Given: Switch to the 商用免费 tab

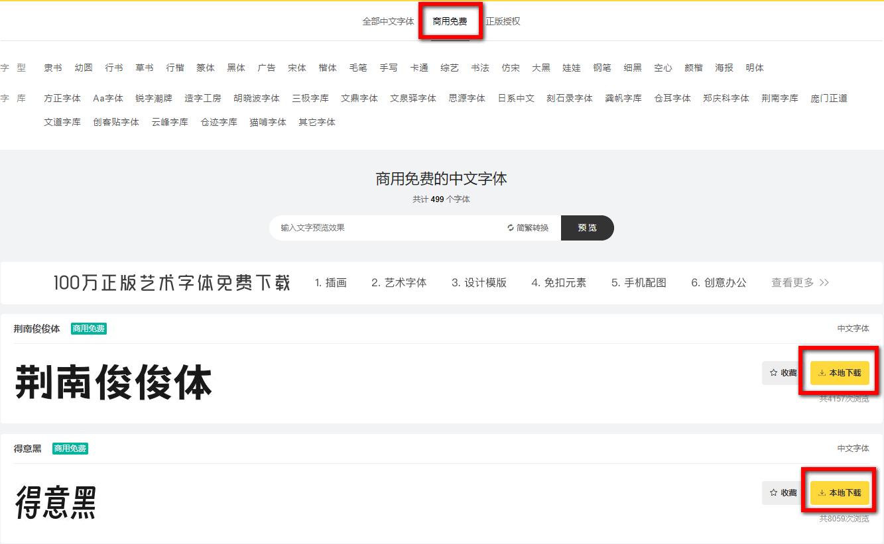Looking at the screenshot, I should click(x=450, y=21).
